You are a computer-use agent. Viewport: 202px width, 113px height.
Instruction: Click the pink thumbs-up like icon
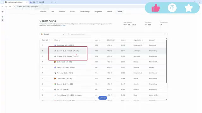point(156,8)
